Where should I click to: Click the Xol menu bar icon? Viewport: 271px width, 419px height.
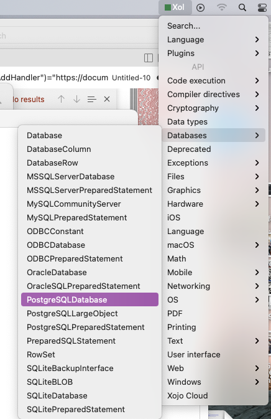(x=175, y=7)
